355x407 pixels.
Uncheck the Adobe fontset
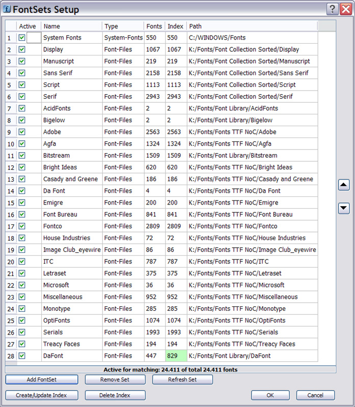pyautogui.click(x=22, y=132)
